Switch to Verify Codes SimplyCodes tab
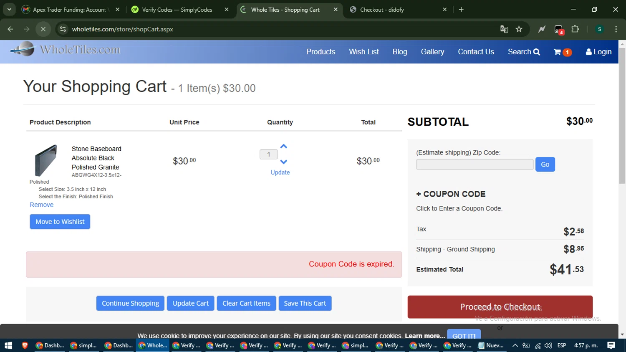Screen dimensions: 626x352 (x=177, y=10)
